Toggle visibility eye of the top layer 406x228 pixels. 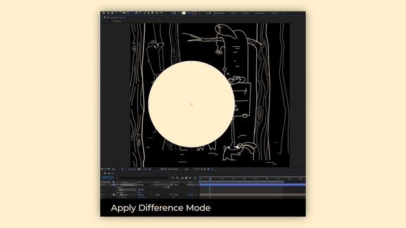[102, 184]
